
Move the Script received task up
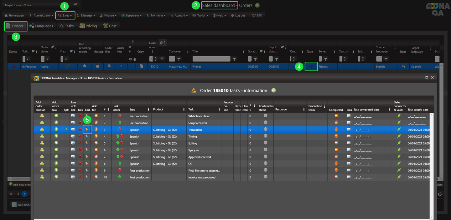click(x=119, y=123)
